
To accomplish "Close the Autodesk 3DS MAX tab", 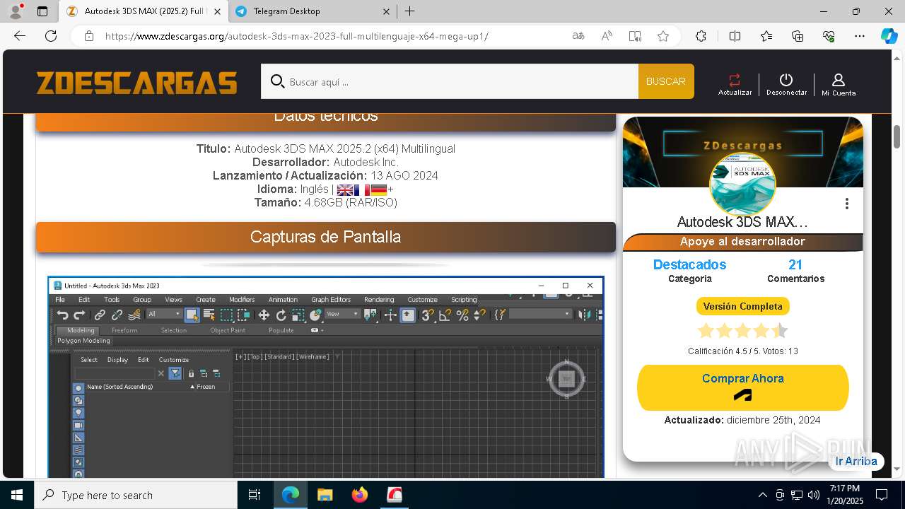I will pyautogui.click(x=217, y=11).
